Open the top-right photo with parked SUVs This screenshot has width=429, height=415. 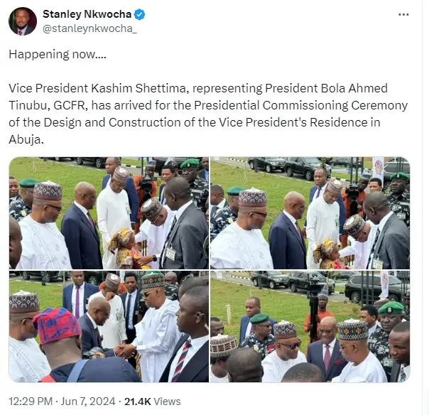pos(310,213)
